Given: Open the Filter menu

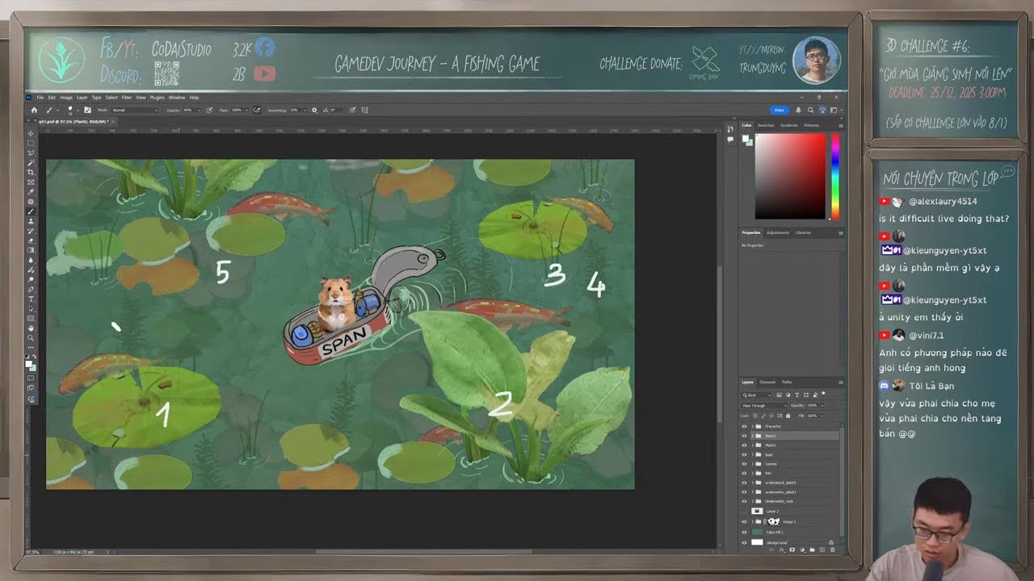Looking at the screenshot, I should tap(127, 98).
